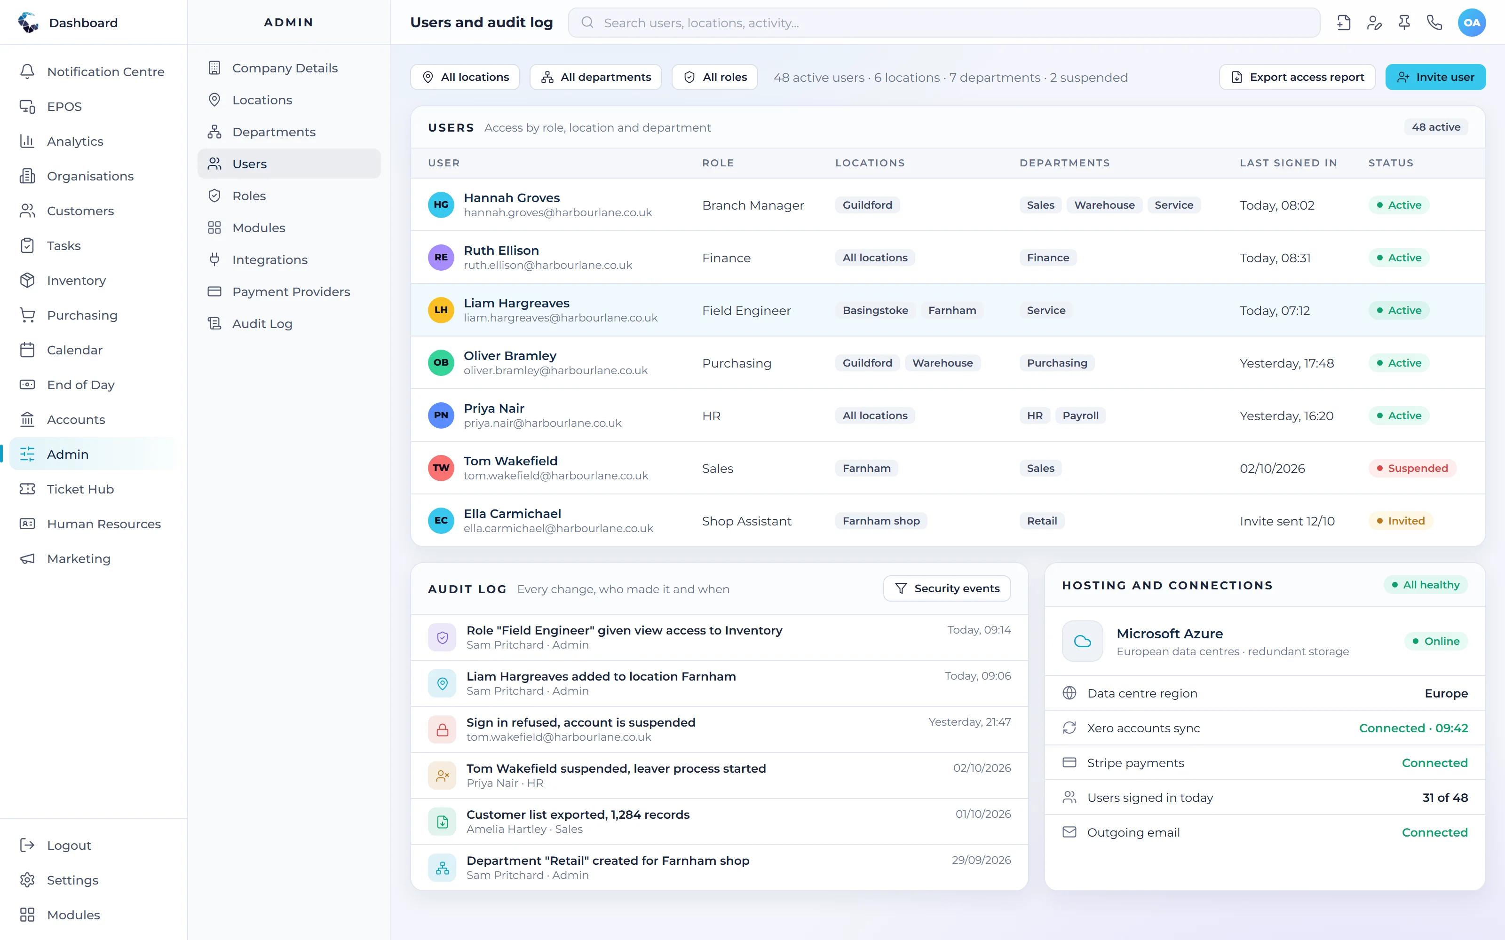The image size is (1505, 940).
Task: Click Tom Wakefield's TW avatar
Action: point(441,468)
